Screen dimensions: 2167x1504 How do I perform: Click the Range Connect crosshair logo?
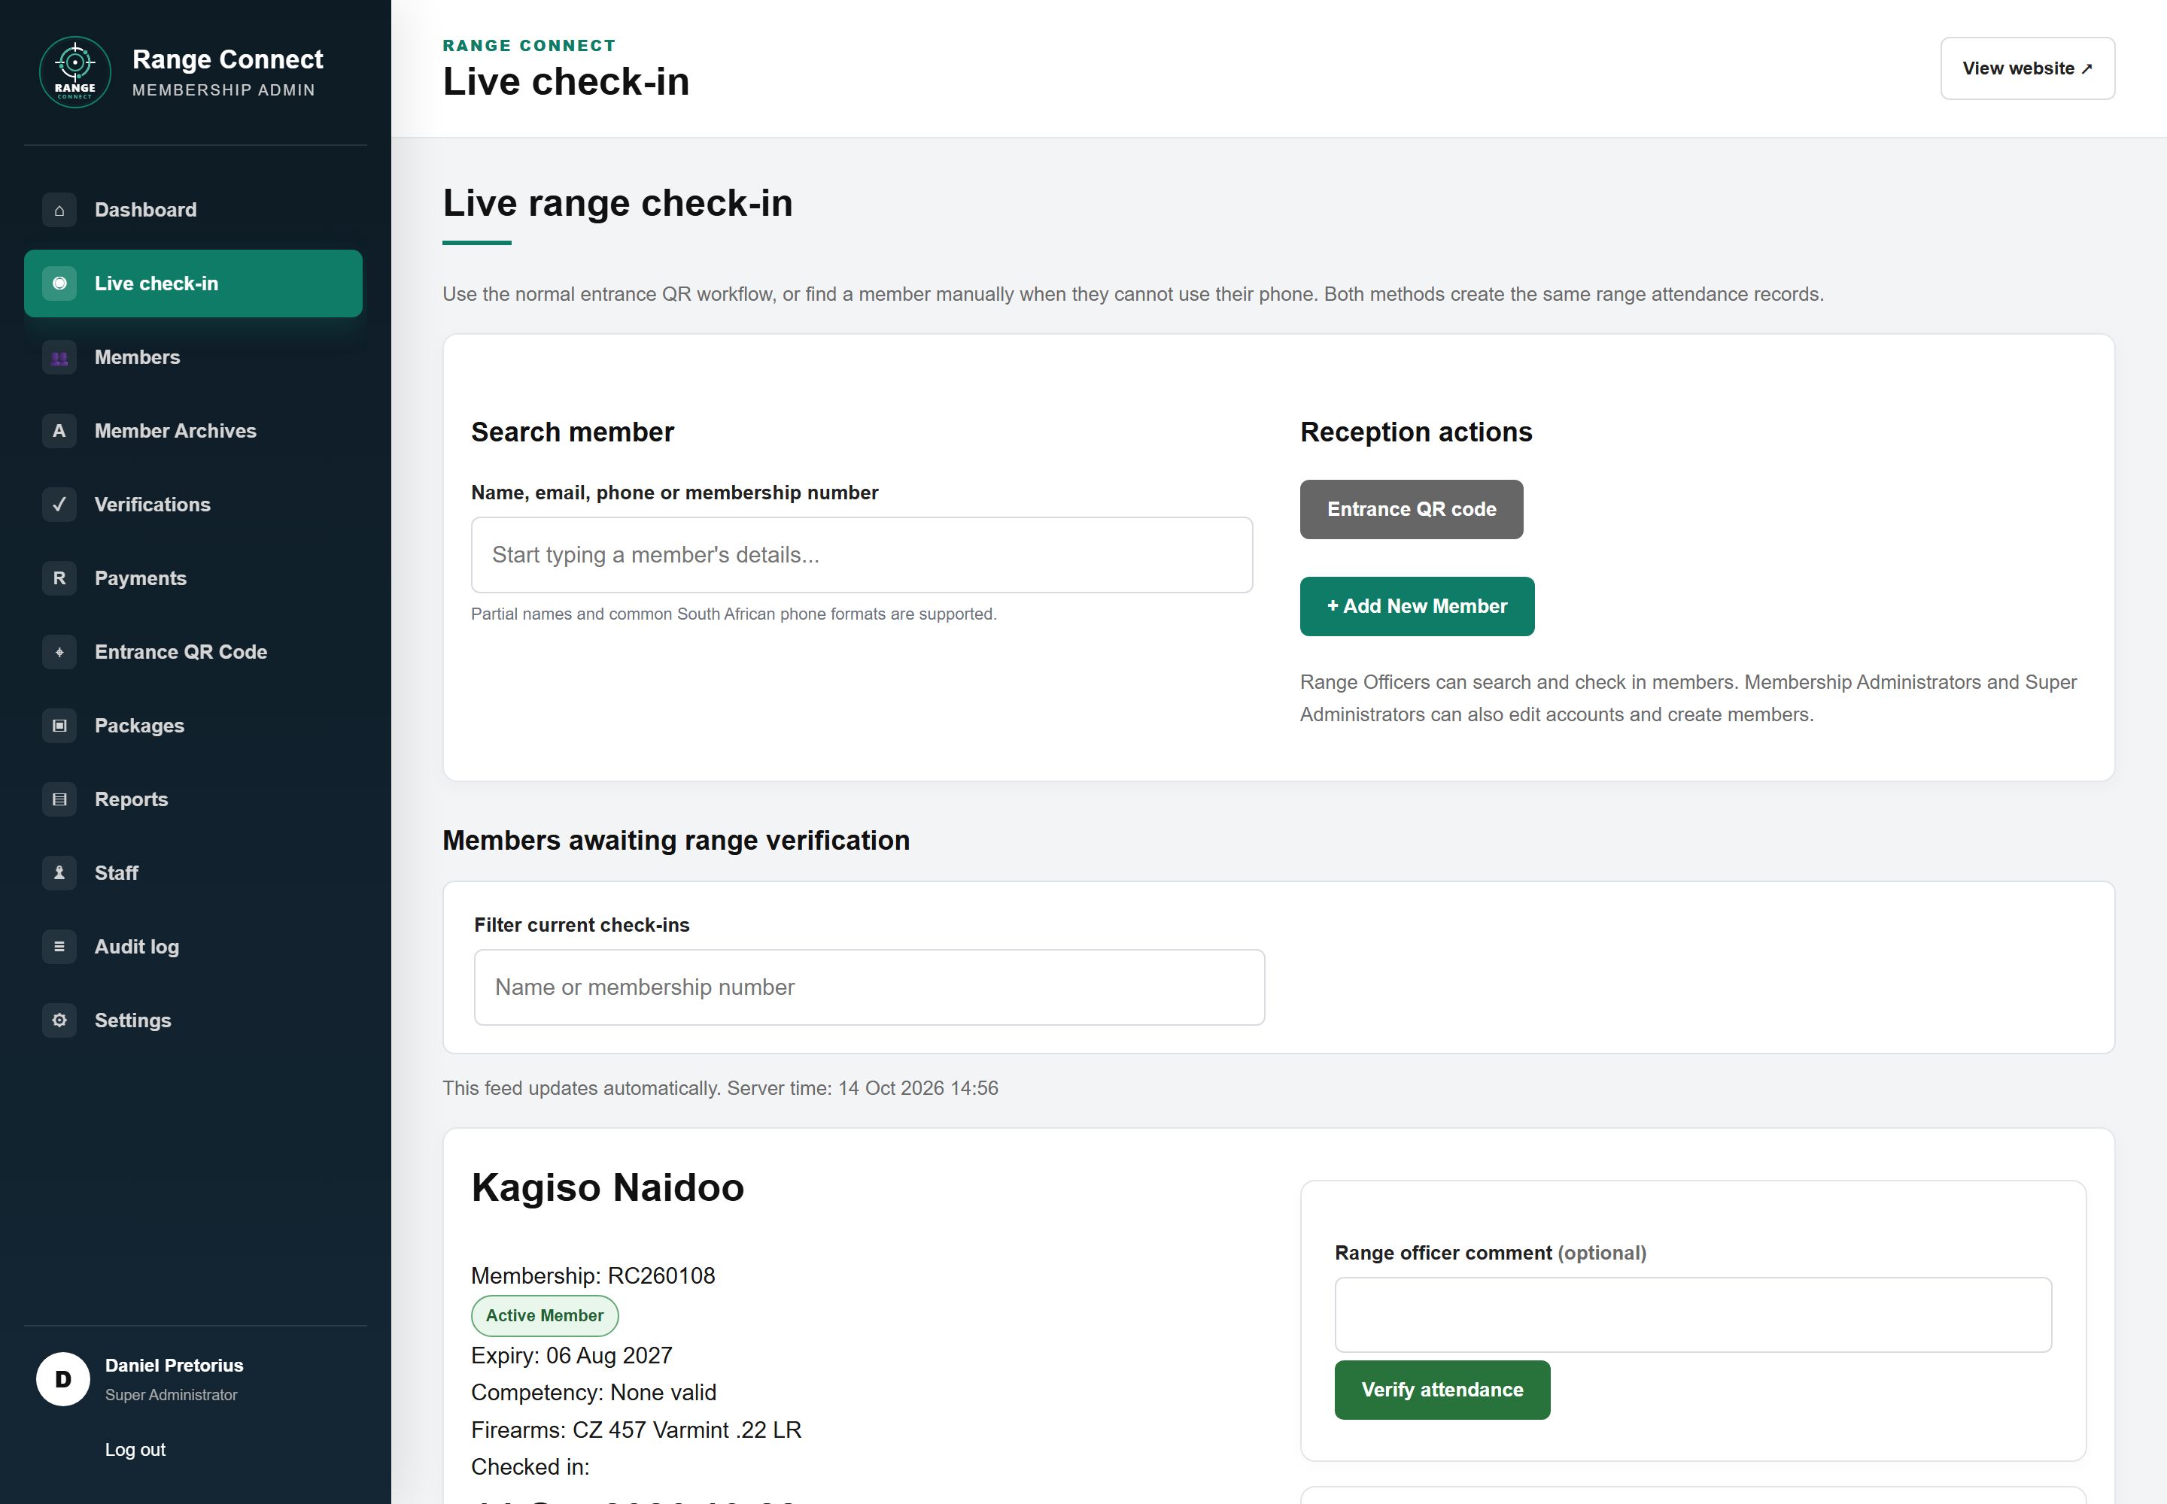[74, 72]
